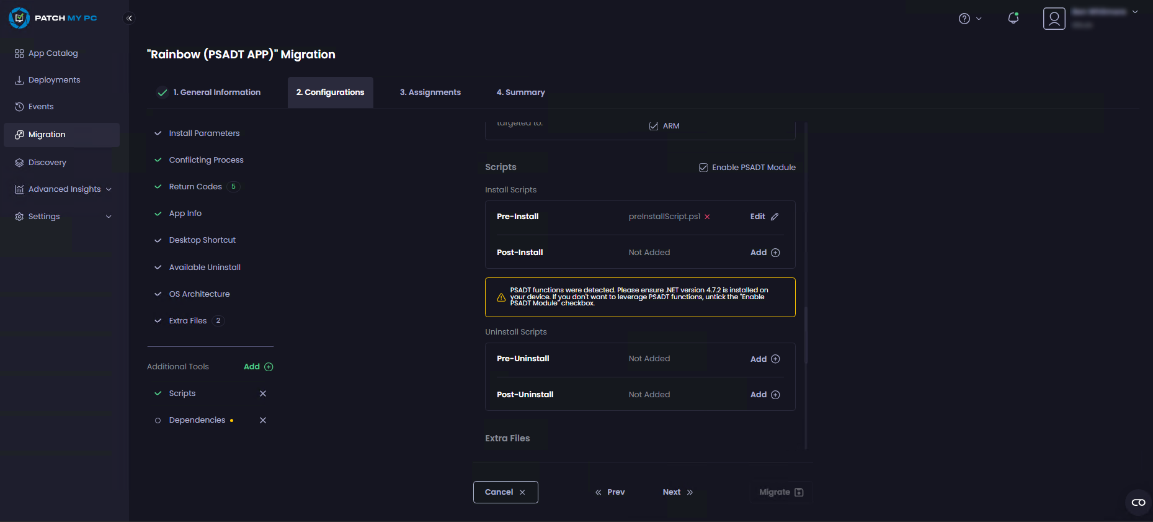Click the Migrate button
The width and height of the screenshot is (1153, 522).
point(781,492)
